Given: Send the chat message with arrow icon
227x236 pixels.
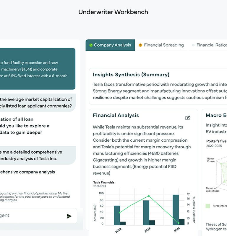Looking at the screenshot, I should coord(69,216).
